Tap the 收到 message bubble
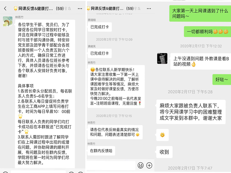 click(164, 152)
